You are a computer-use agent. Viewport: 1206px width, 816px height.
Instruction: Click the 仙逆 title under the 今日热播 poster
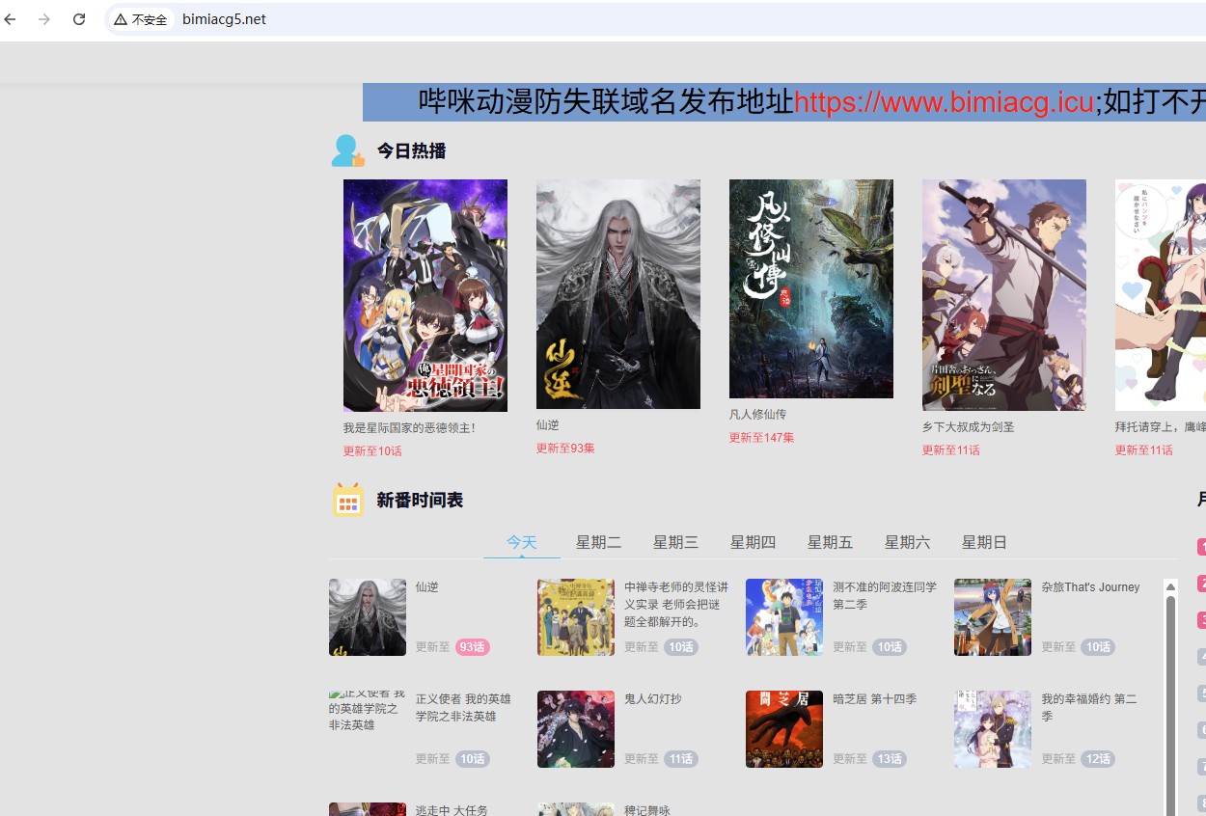(x=548, y=424)
